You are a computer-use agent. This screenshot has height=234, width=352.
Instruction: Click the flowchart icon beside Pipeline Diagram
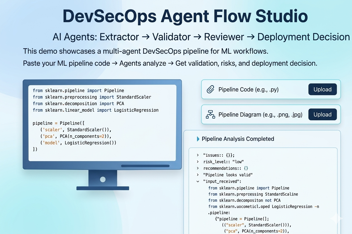210,114
